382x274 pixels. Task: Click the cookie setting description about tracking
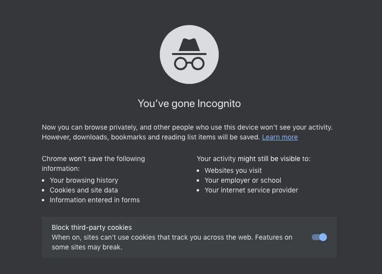[172, 242]
